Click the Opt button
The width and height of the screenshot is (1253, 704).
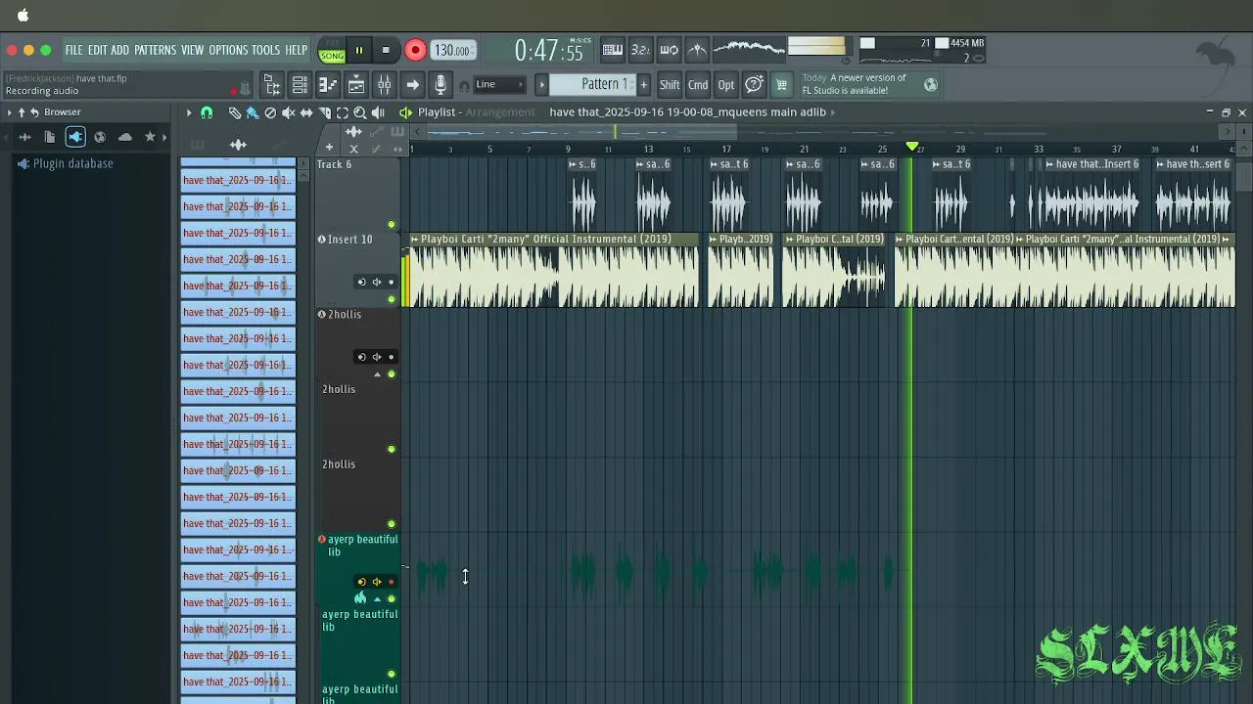point(725,85)
